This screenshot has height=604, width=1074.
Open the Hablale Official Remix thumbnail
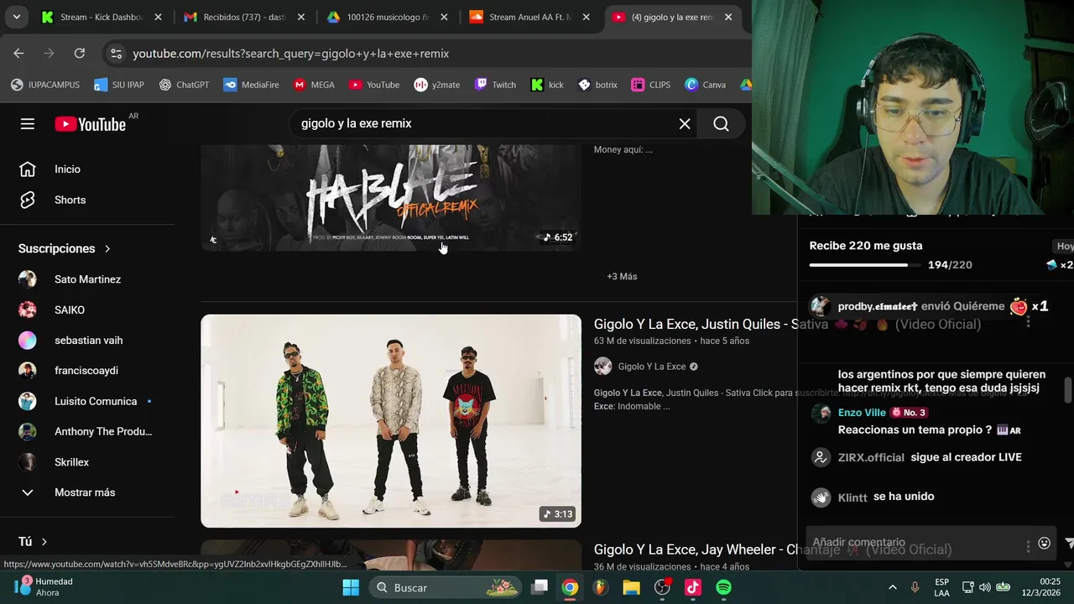(391, 198)
